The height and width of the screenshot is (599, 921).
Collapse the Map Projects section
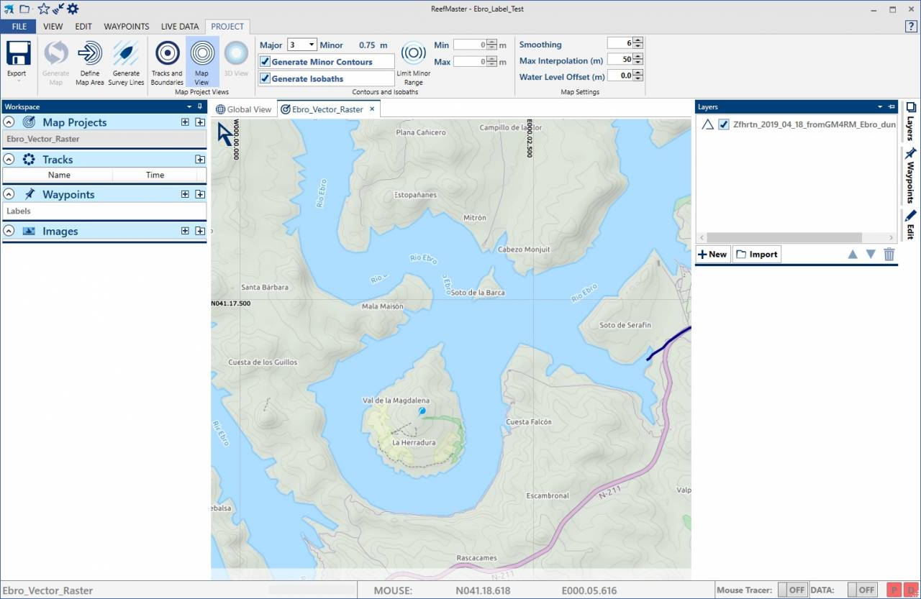point(9,122)
